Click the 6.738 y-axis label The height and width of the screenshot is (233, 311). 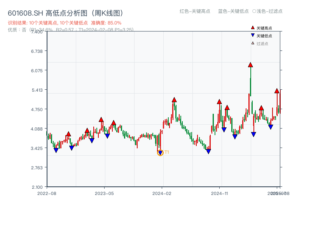[37, 51]
